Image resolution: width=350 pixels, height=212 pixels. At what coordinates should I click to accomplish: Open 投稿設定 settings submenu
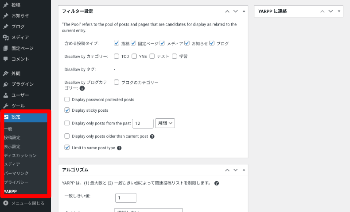pyautogui.click(x=12, y=138)
